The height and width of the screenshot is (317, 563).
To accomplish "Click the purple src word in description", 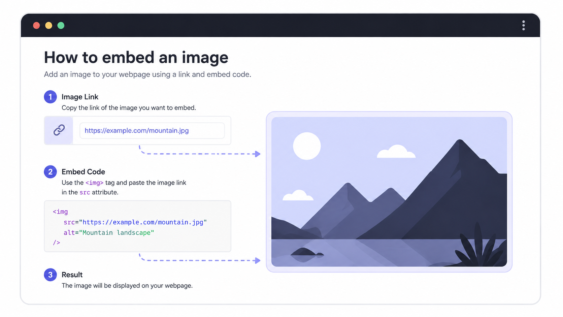I will [x=85, y=193].
